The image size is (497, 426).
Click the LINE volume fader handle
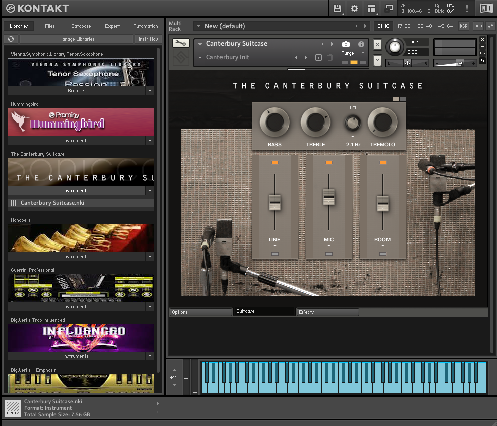click(275, 202)
